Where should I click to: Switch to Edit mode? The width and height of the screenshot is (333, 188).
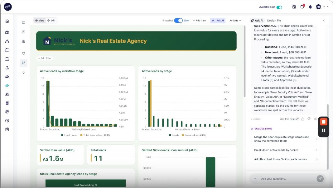coord(51,21)
